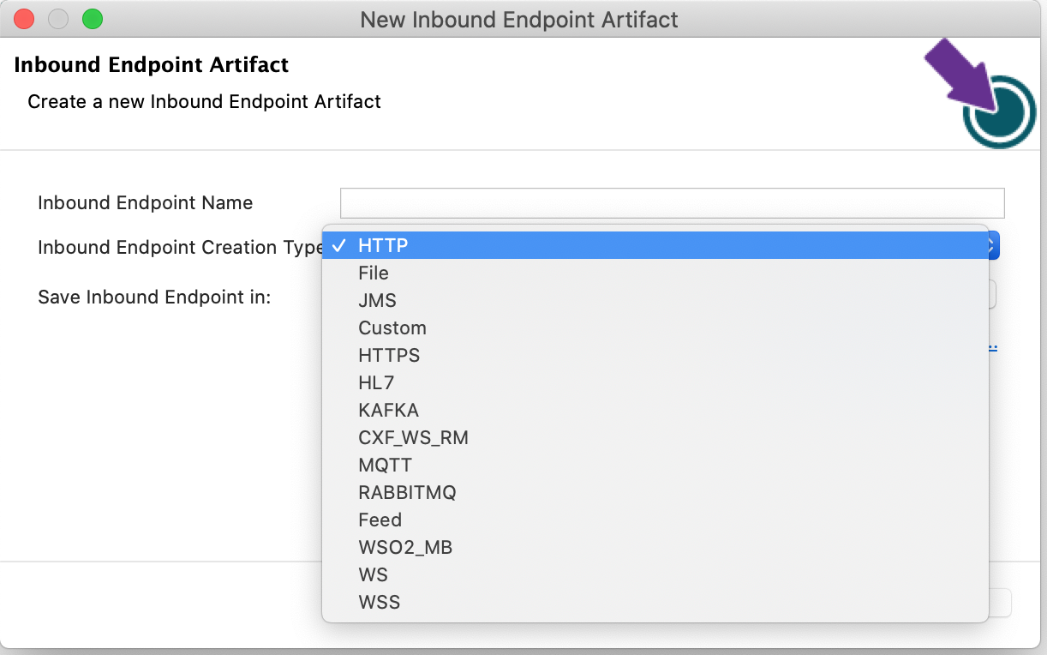The image size is (1047, 655).
Task: Select KAFKA endpoint type
Action: [655, 410]
